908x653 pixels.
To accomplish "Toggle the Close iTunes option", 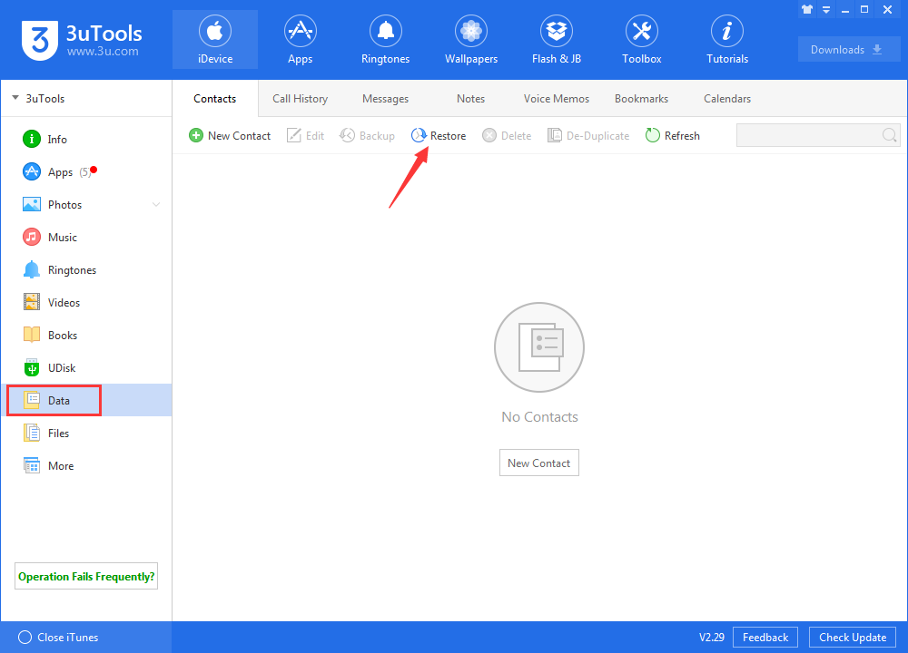I will (x=58, y=637).
